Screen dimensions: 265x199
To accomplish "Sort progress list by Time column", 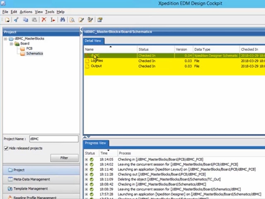I will point(108,153).
